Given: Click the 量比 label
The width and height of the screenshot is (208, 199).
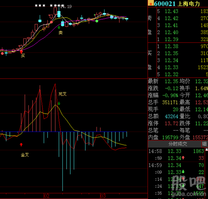Looking at the screenshot, I should click(185, 117).
